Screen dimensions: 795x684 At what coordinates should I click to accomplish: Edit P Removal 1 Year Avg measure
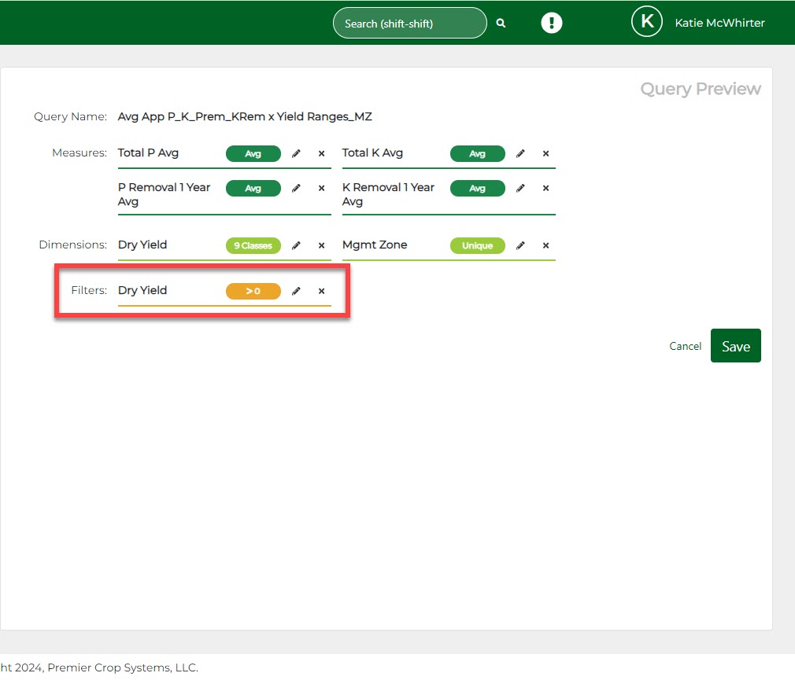tap(296, 189)
